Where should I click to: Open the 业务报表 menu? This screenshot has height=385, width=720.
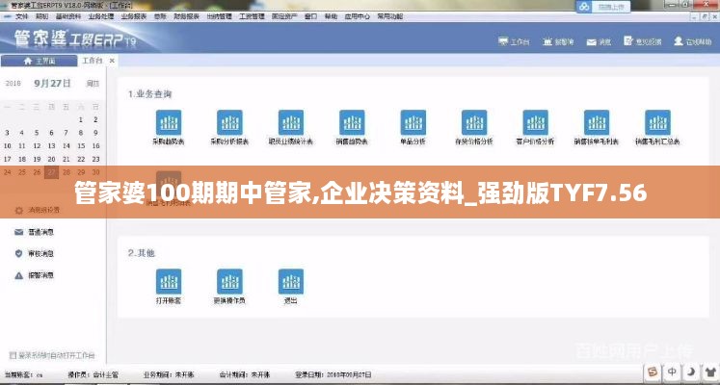pyautogui.click(x=134, y=16)
